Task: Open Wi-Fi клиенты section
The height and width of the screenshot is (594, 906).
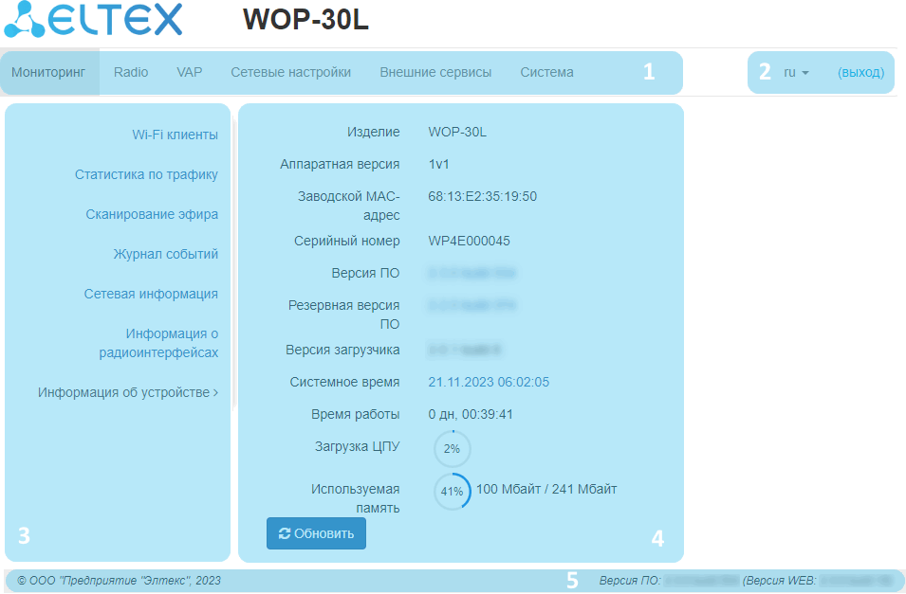Action: click(x=176, y=135)
